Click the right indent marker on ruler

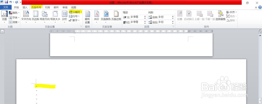click(188, 32)
